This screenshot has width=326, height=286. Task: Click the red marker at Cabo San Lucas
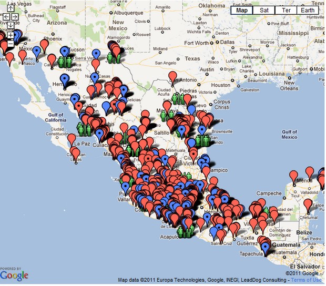(76, 154)
